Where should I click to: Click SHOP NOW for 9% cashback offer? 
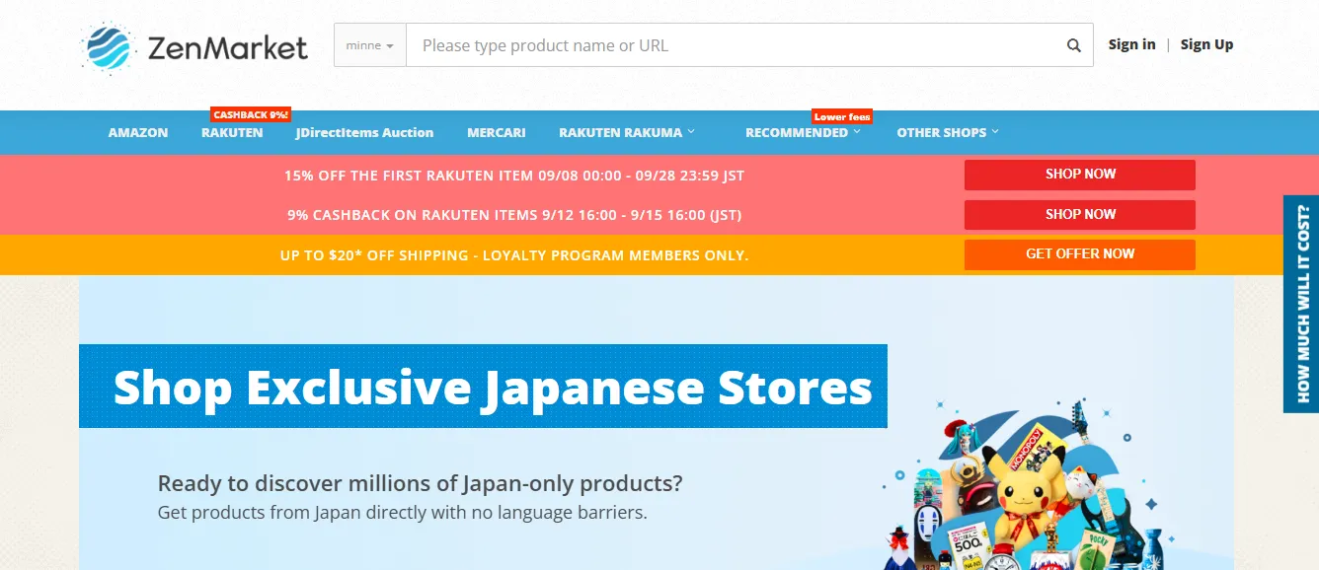pos(1080,215)
